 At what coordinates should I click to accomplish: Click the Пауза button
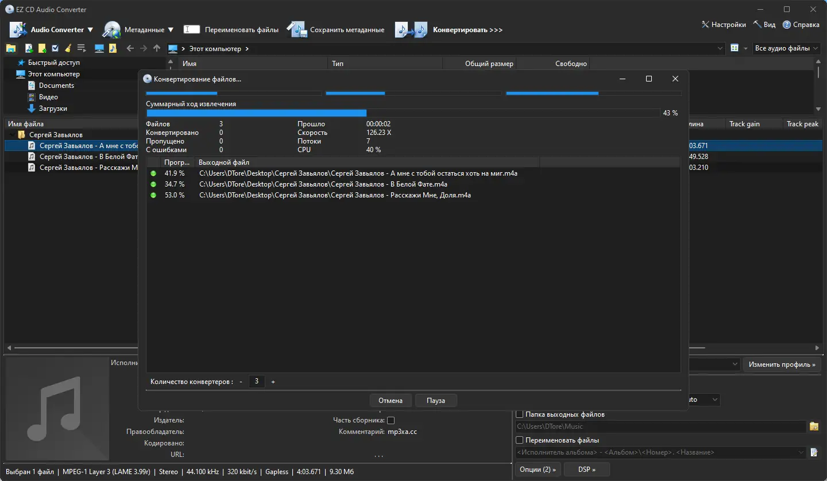click(436, 401)
